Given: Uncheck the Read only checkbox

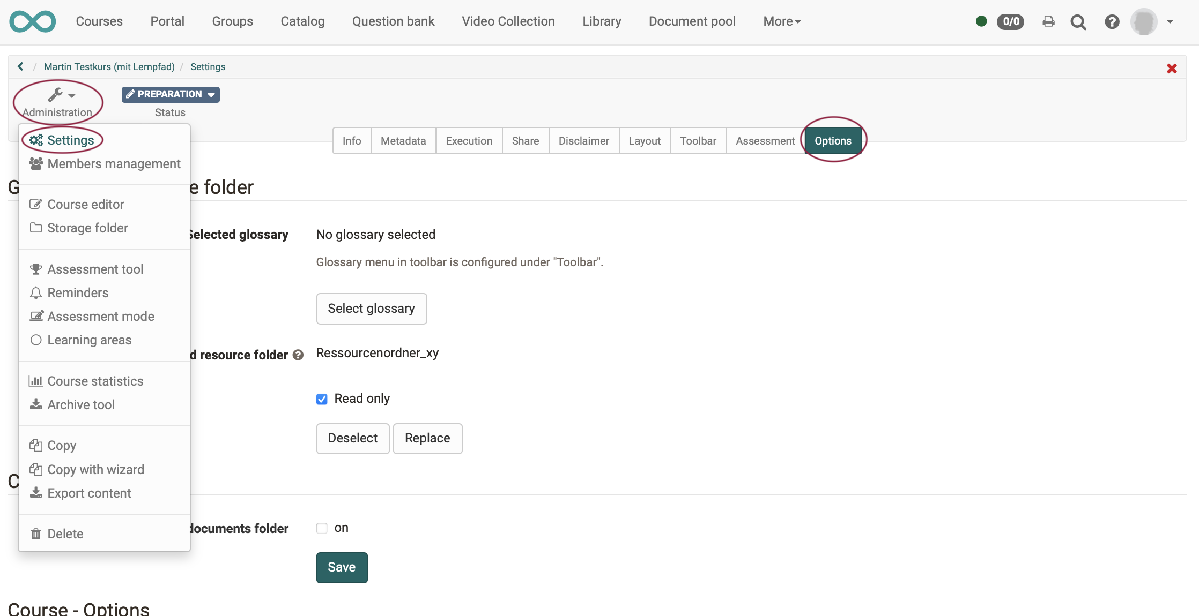Looking at the screenshot, I should coord(321,399).
